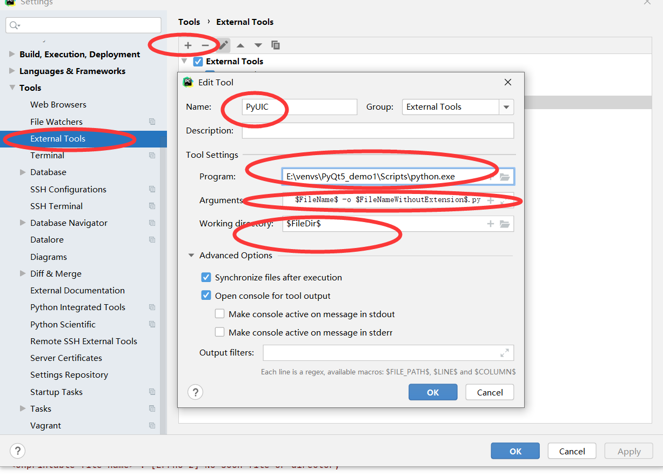663x476 pixels.
Task: Click Tools breadcrumb link
Action: tap(189, 22)
